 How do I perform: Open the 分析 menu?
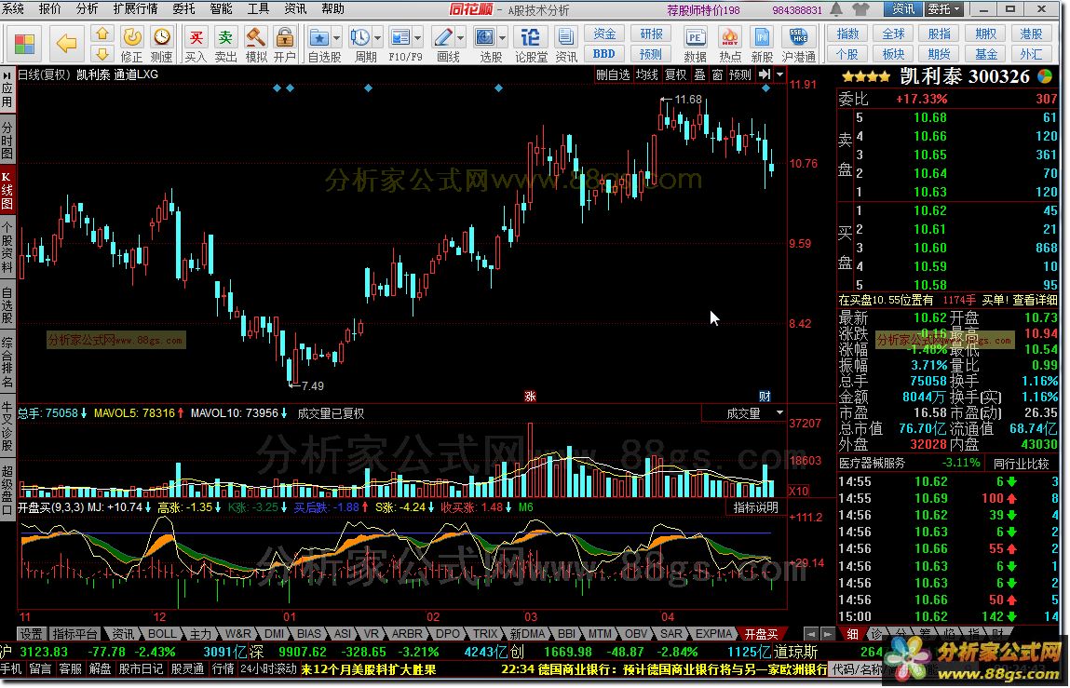88,9
